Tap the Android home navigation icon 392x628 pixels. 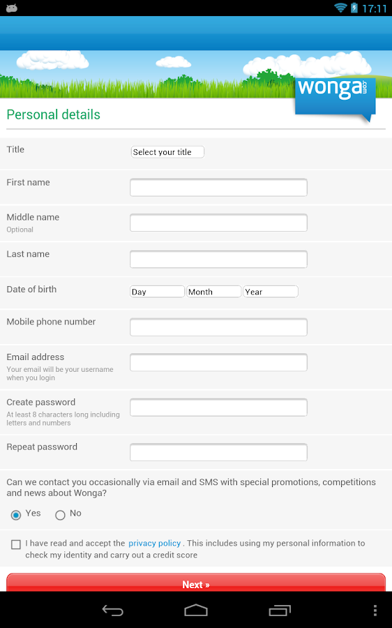point(196,610)
